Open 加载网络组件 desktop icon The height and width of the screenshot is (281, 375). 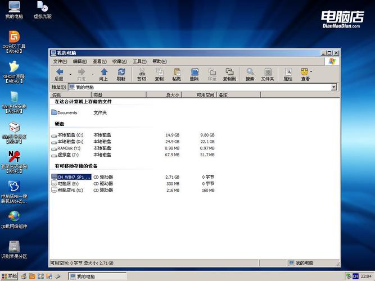[x=14, y=220]
